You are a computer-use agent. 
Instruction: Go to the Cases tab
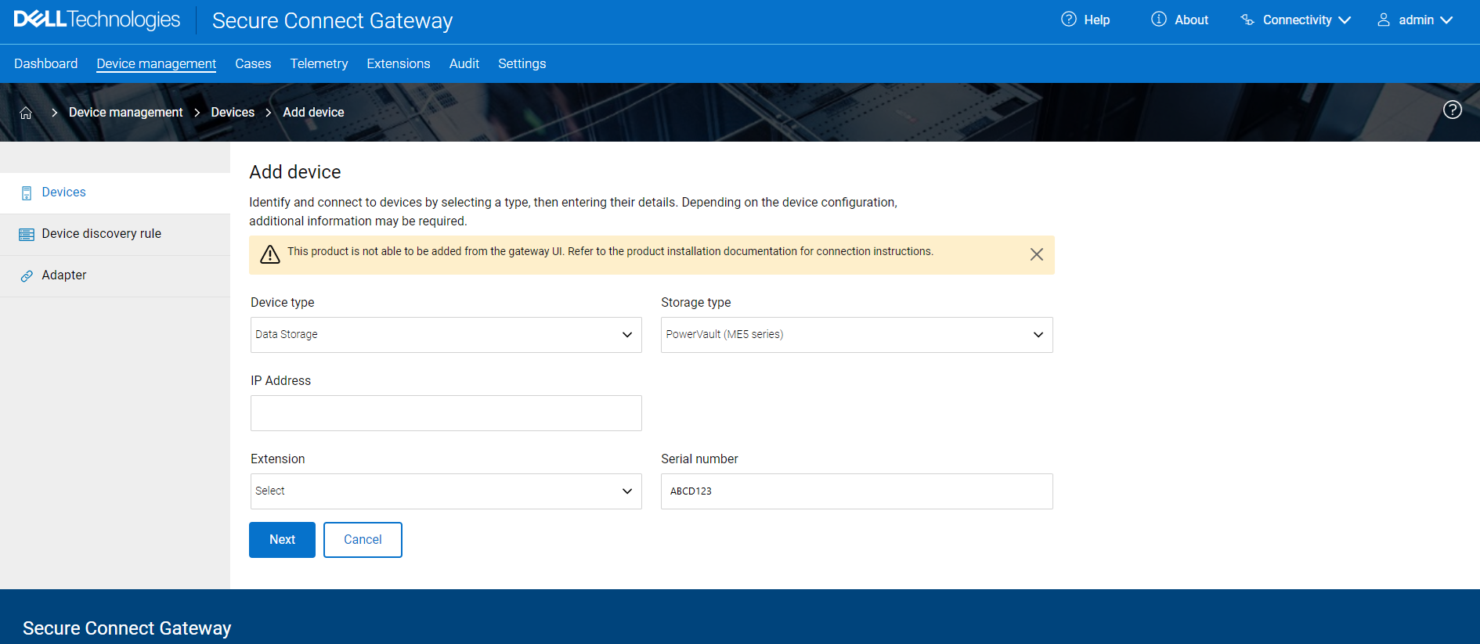(x=253, y=63)
